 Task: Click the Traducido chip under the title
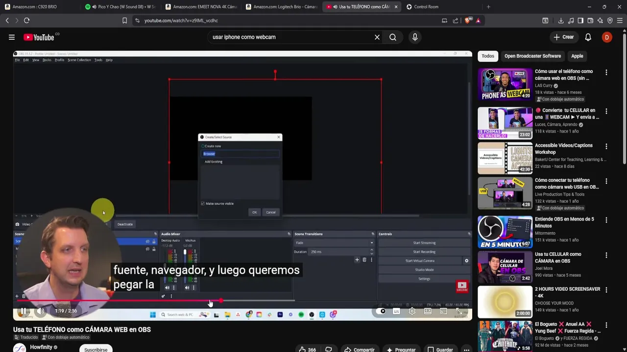[x=26, y=337]
